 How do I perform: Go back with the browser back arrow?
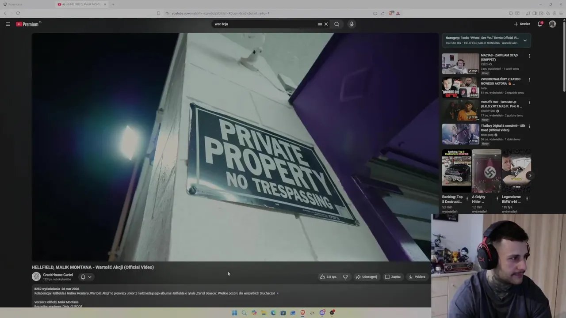click(5, 13)
